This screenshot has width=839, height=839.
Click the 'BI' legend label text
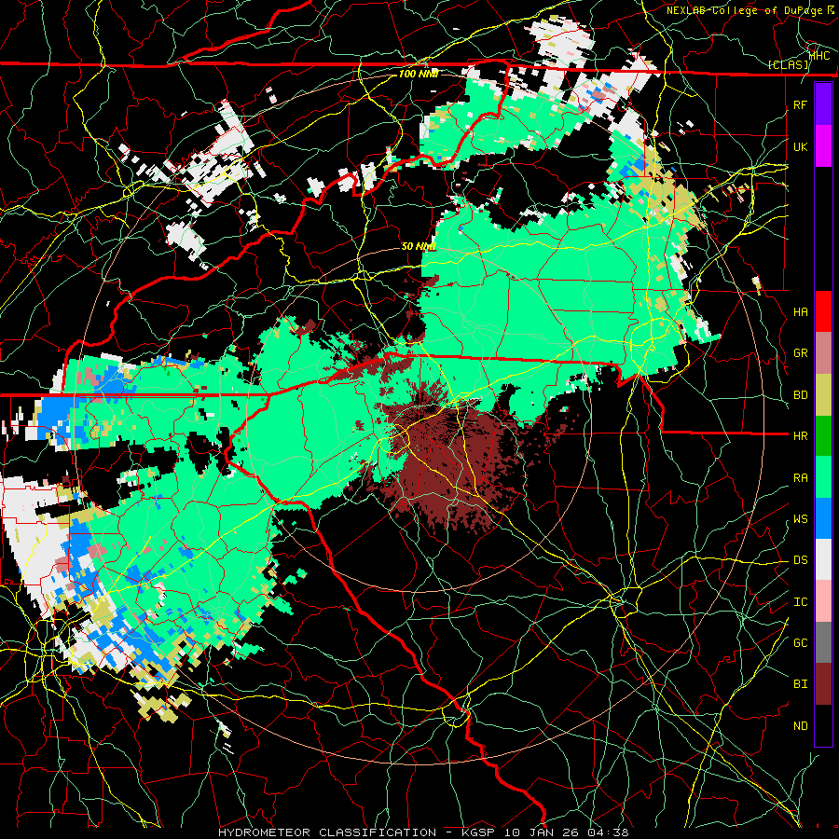point(801,684)
